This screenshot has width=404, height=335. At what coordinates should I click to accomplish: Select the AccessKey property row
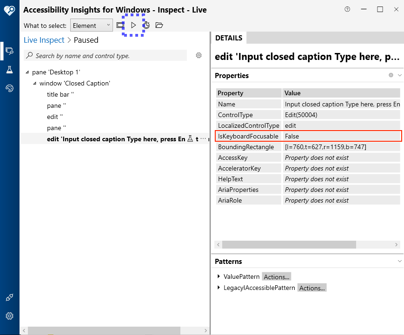click(x=308, y=158)
